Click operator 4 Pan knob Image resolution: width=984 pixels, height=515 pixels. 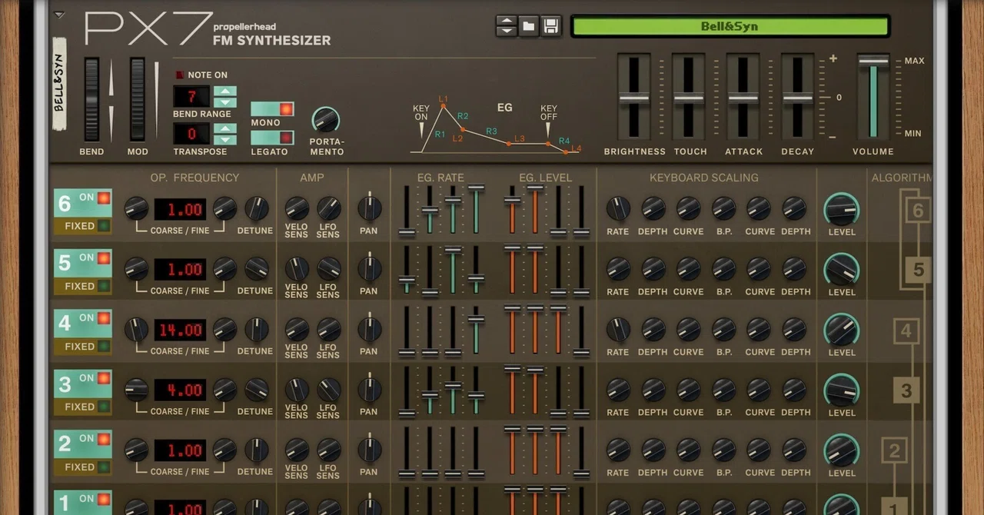pyautogui.click(x=369, y=329)
